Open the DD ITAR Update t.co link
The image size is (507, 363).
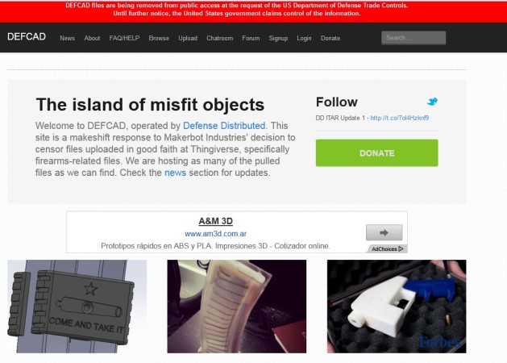pos(400,118)
